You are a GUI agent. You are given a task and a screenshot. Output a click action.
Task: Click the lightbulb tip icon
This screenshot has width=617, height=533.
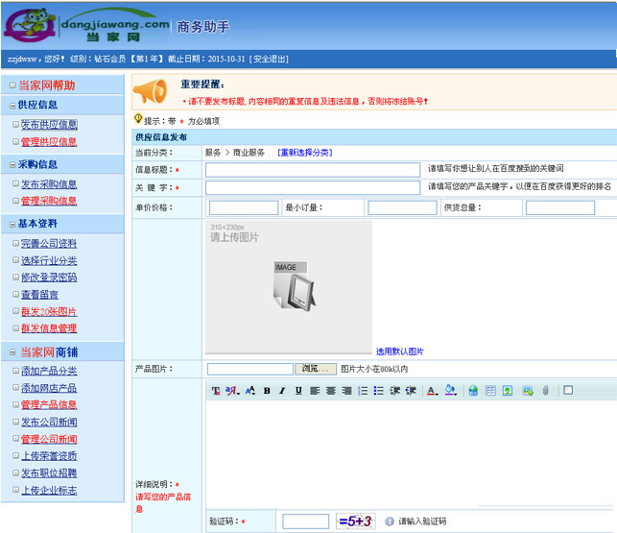138,118
